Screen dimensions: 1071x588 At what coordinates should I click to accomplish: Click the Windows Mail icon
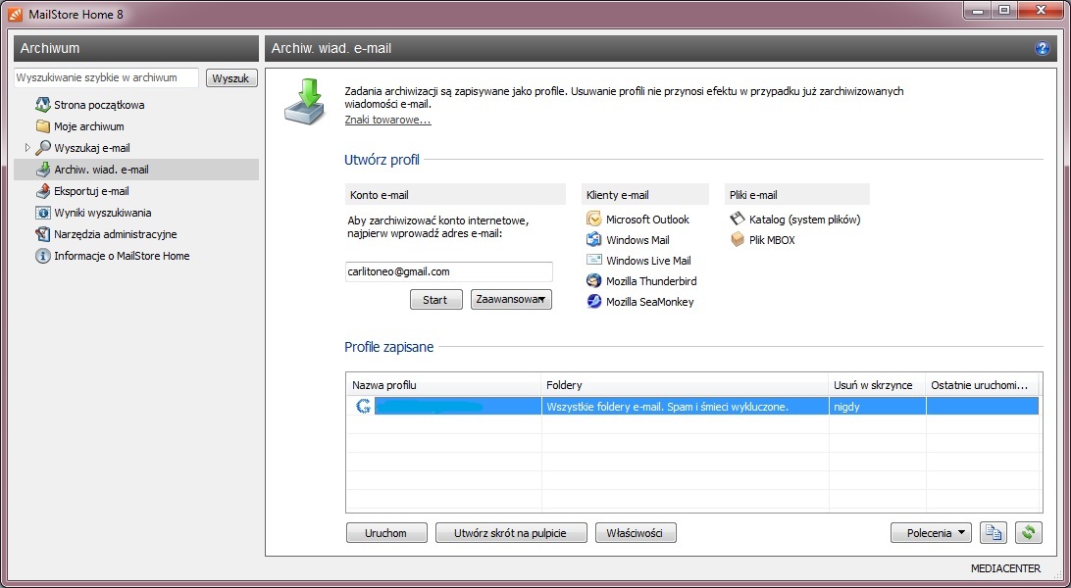[594, 240]
